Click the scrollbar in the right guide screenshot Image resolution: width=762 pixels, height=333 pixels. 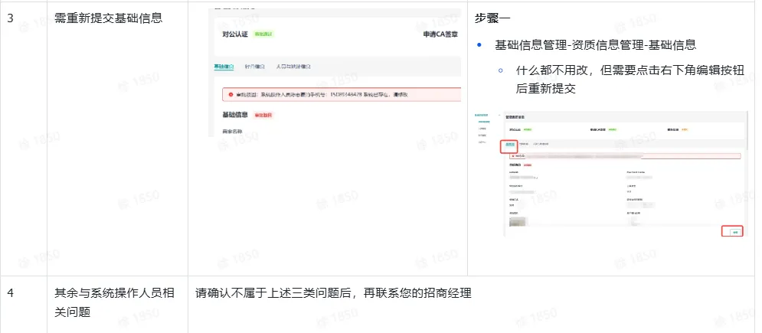point(747,130)
